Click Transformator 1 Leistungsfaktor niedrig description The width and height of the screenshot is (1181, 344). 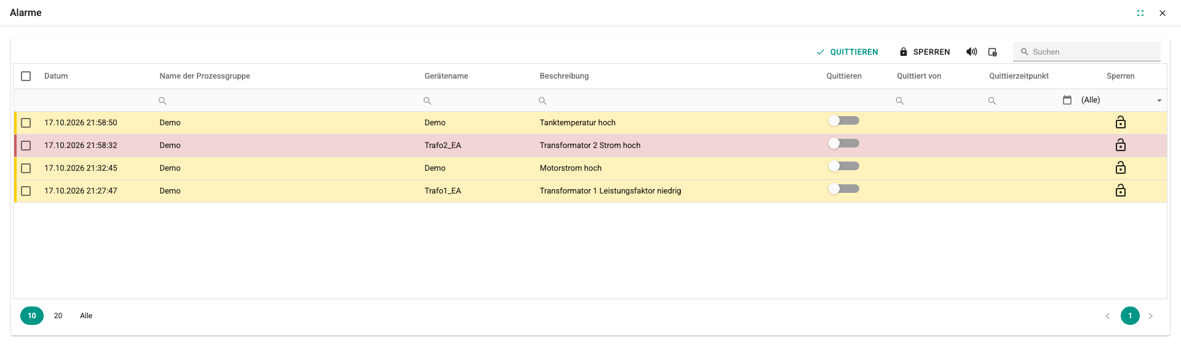[610, 191]
